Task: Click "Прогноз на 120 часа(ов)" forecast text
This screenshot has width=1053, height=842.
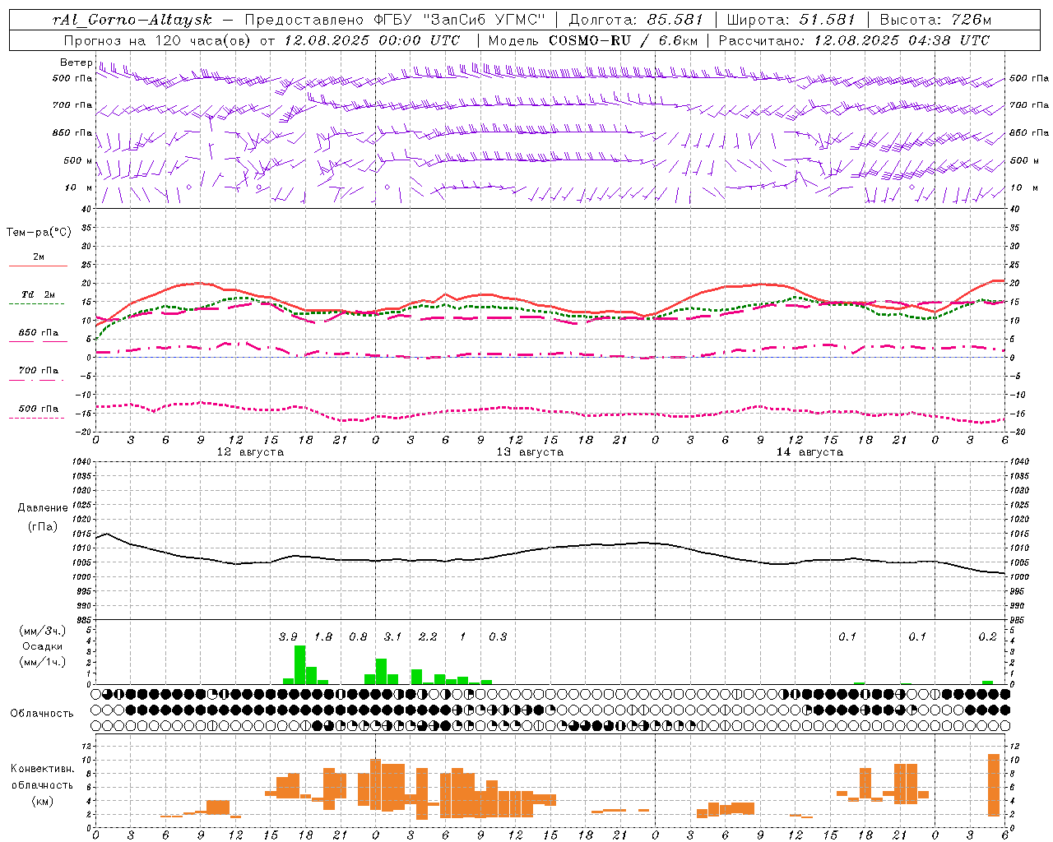Action: pos(157,40)
